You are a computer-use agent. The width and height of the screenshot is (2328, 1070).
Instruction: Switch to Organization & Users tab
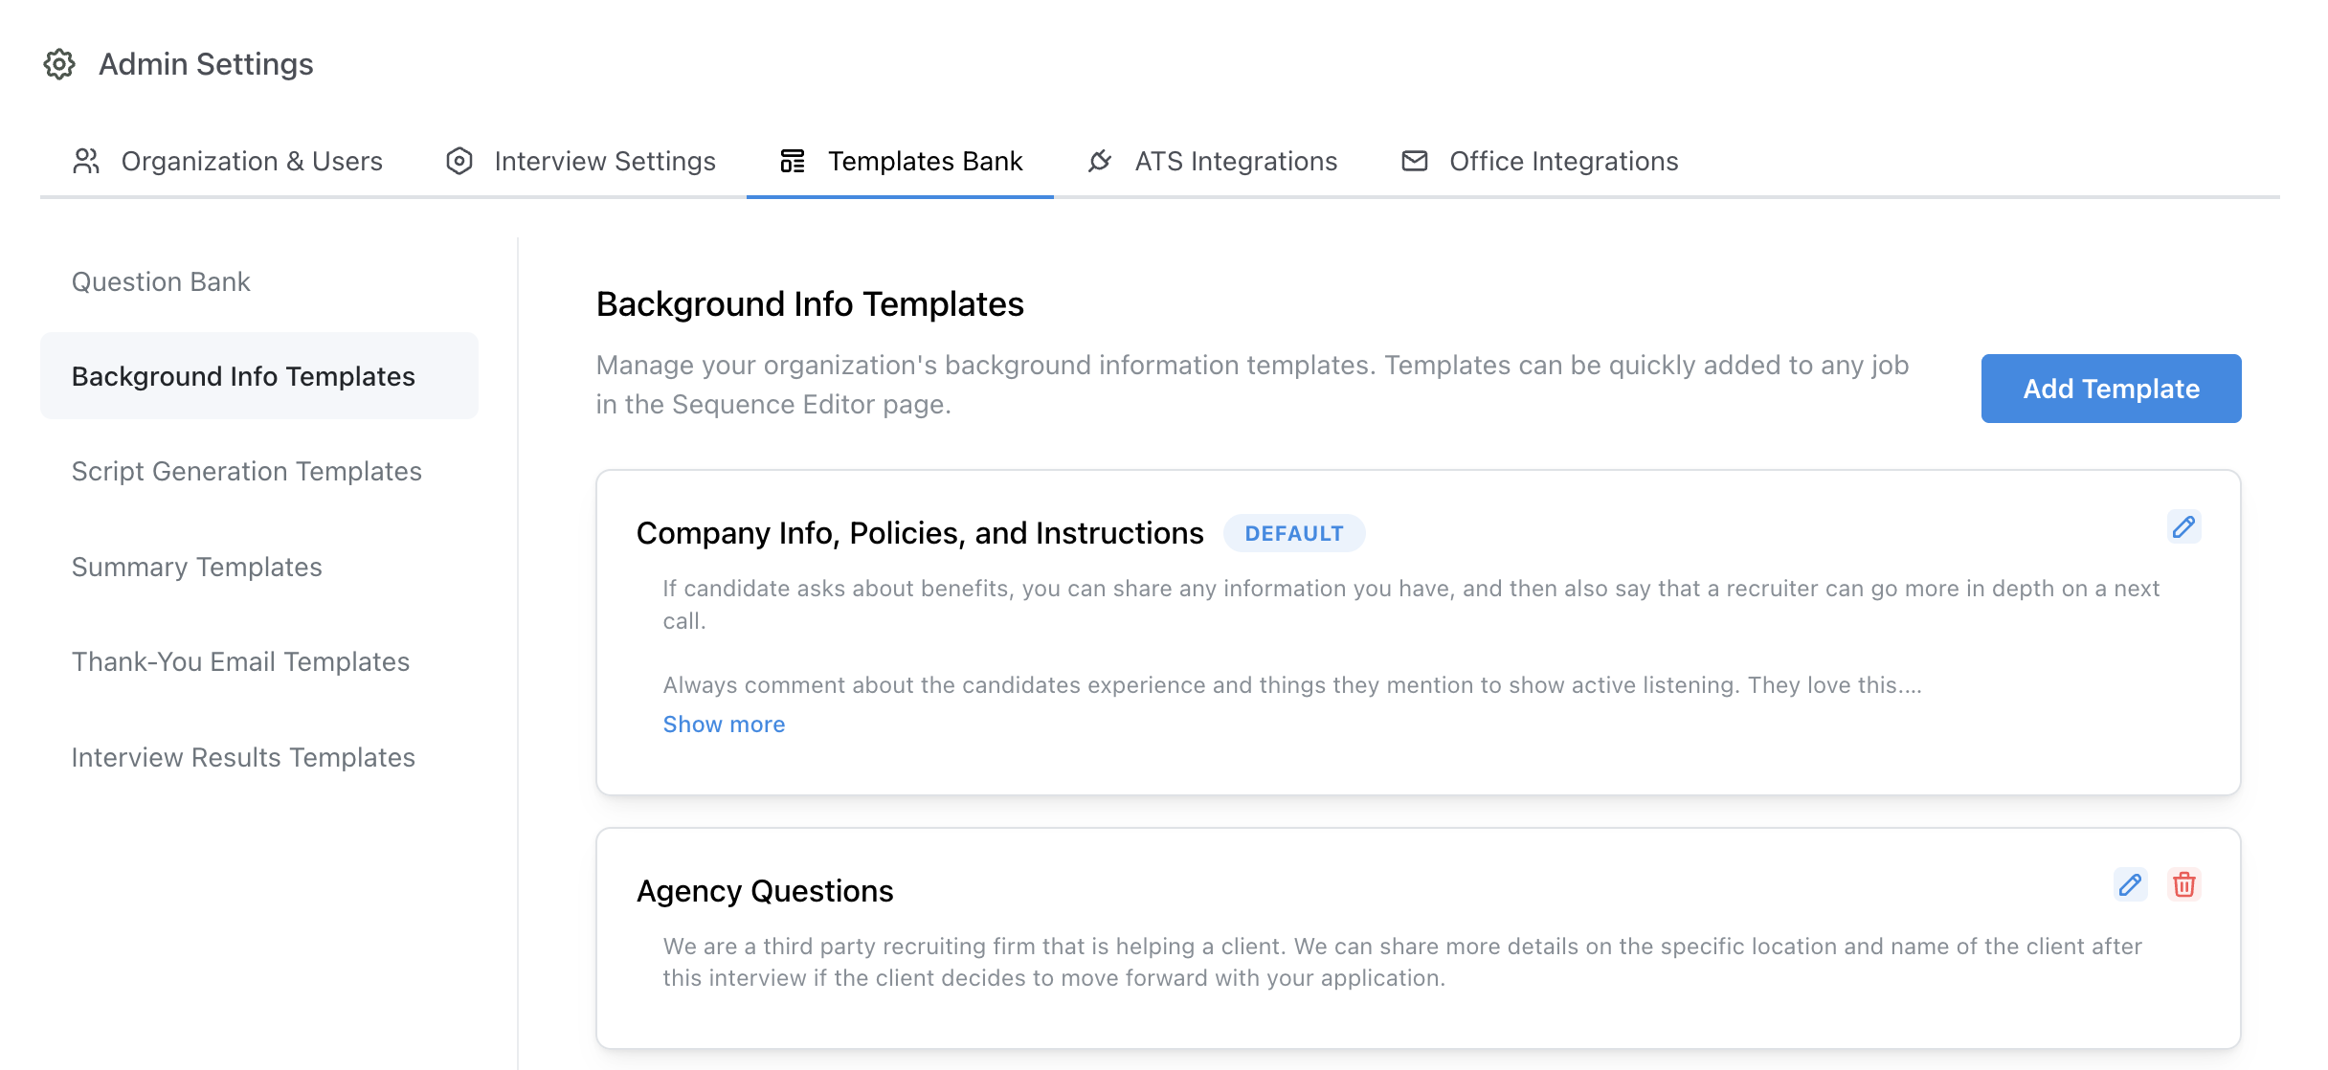tap(252, 161)
